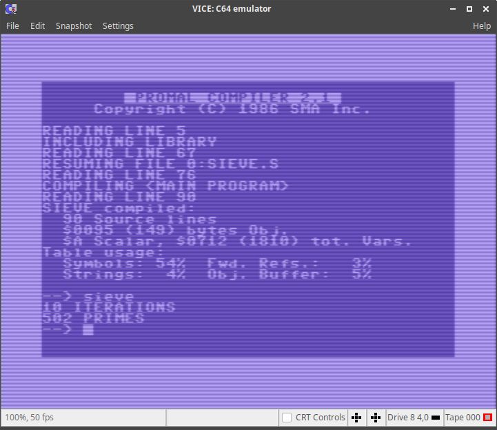
Task: Click the first joystick port indicator icon
Action: (x=356, y=418)
